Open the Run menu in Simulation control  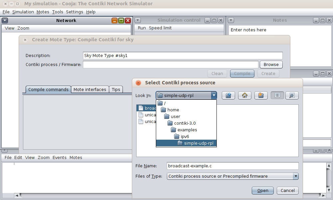142,28
